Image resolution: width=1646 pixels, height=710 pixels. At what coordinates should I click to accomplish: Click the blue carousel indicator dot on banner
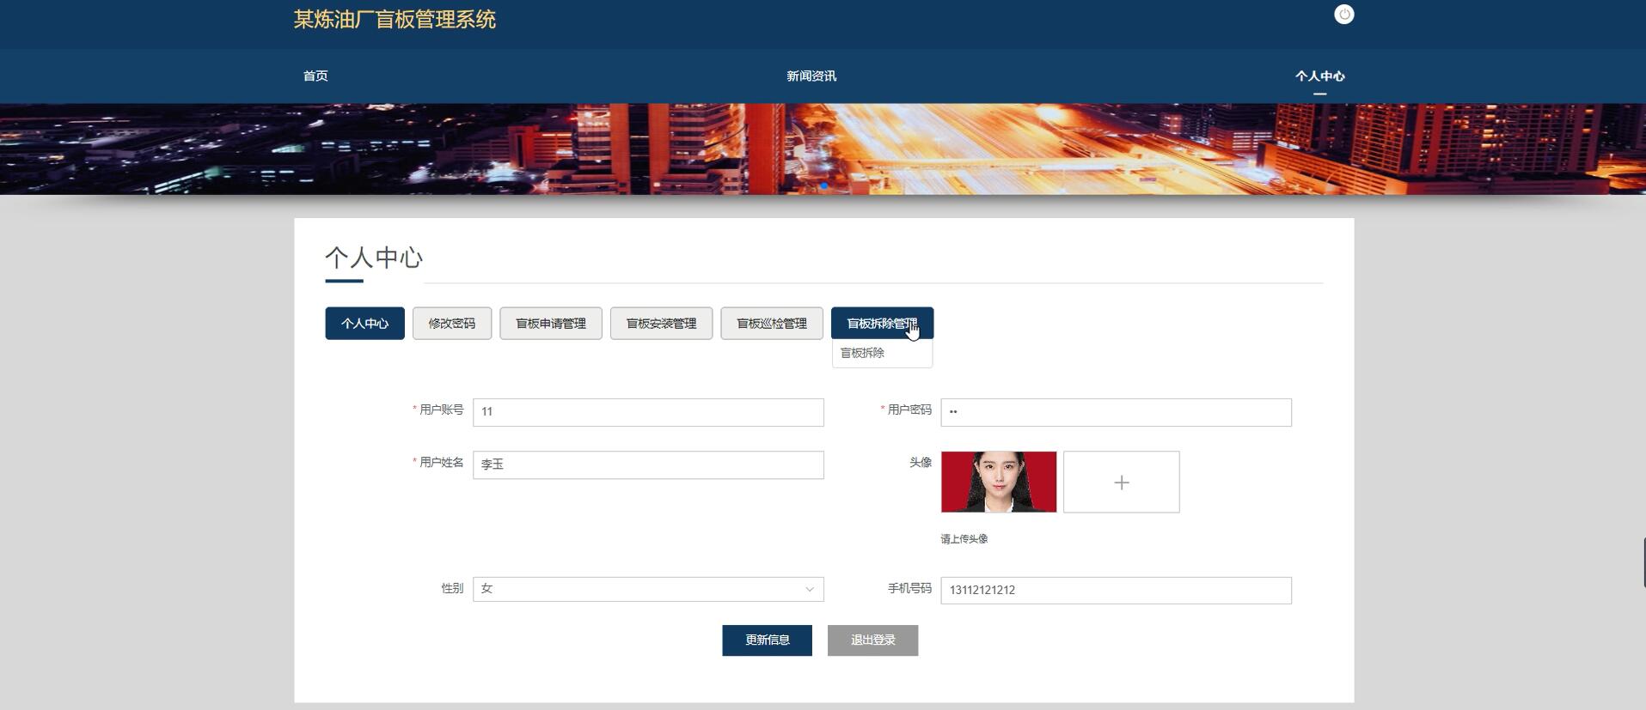tap(823, 185)
